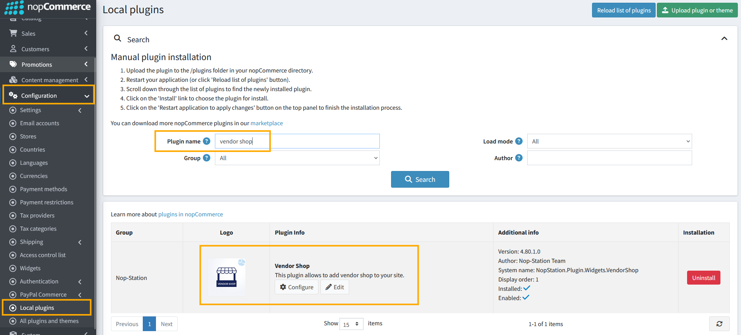This screenshot has width=741, height=335.
Task: Click the Vendor Shop plugin logo
Action: pos(227,277)
